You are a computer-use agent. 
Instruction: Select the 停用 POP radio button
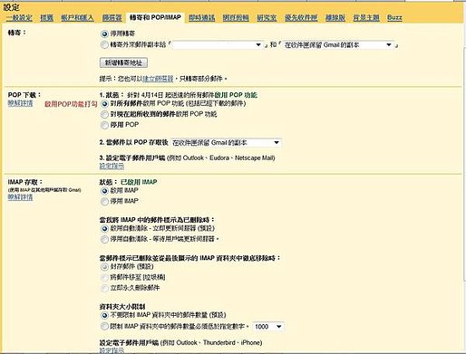tap(104, 125)
